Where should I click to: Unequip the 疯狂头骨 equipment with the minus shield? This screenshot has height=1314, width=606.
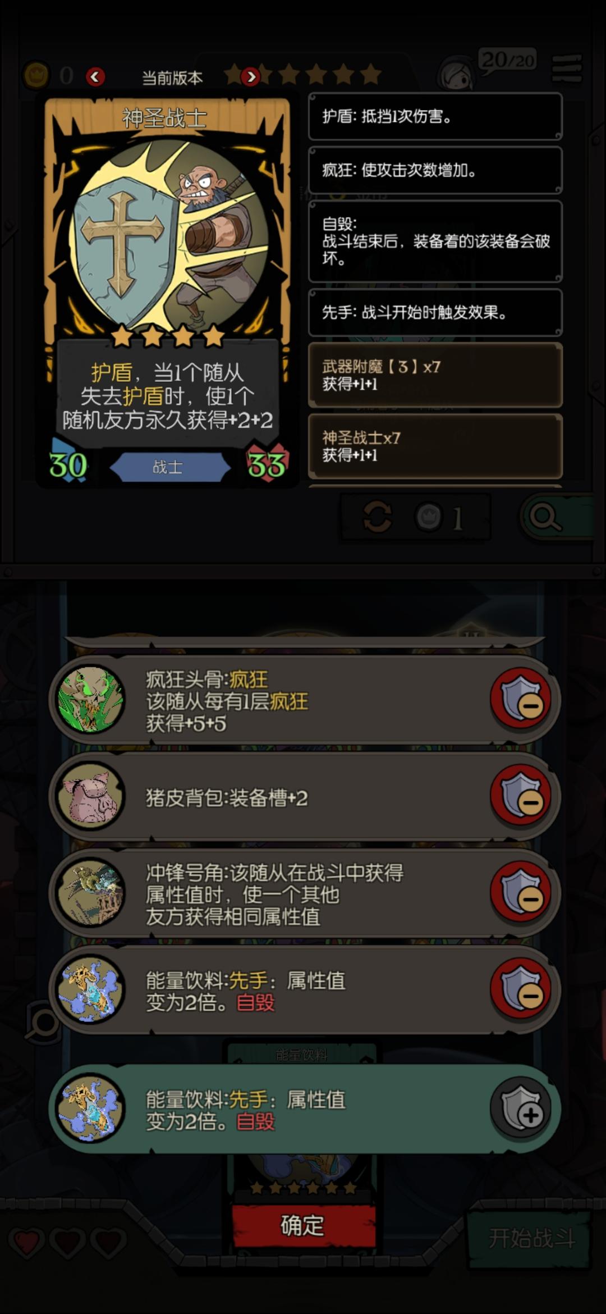coord(521,699)
